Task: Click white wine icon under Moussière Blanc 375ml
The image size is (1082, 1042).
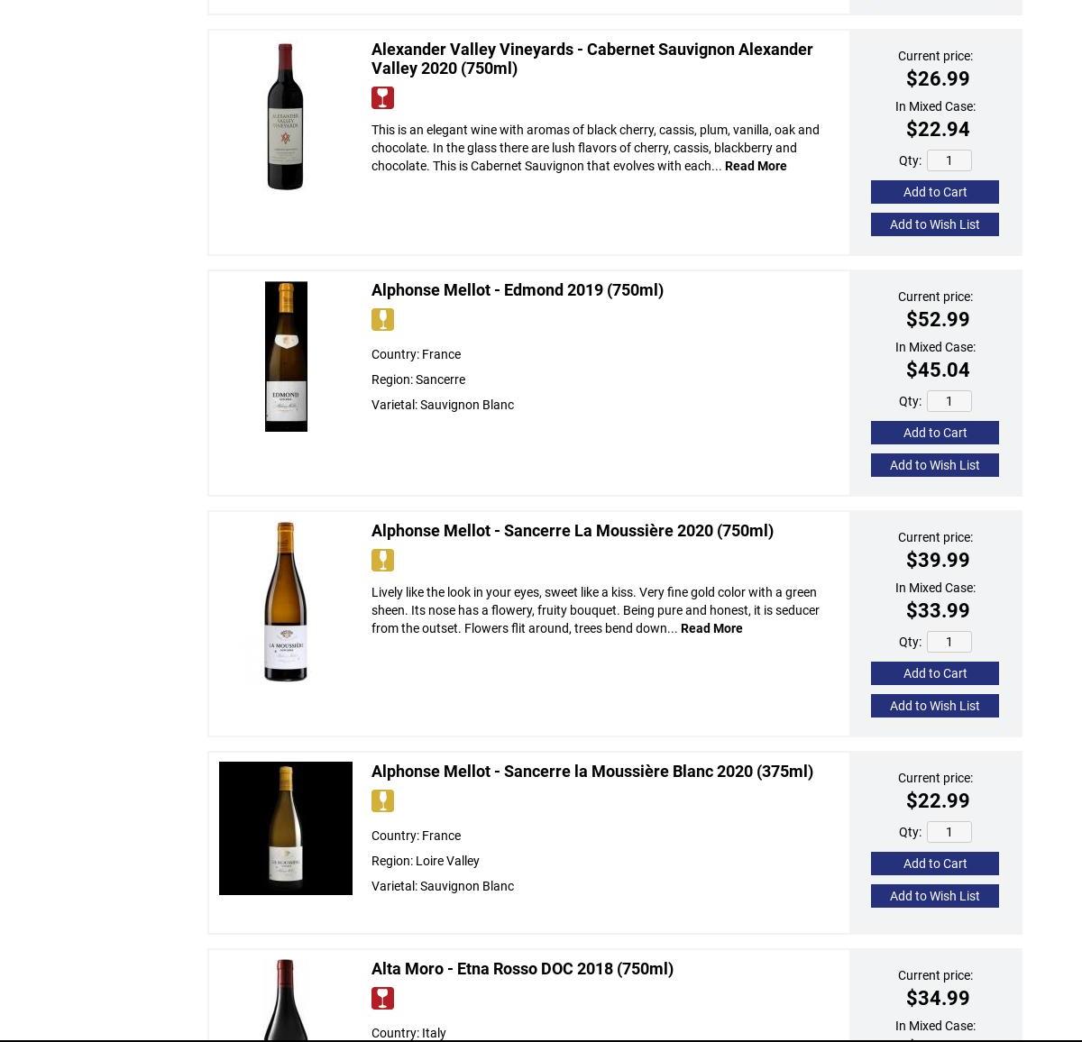Action: tap(382, 801)
